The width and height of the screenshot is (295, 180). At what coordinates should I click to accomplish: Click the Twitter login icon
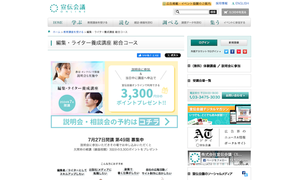226,52
